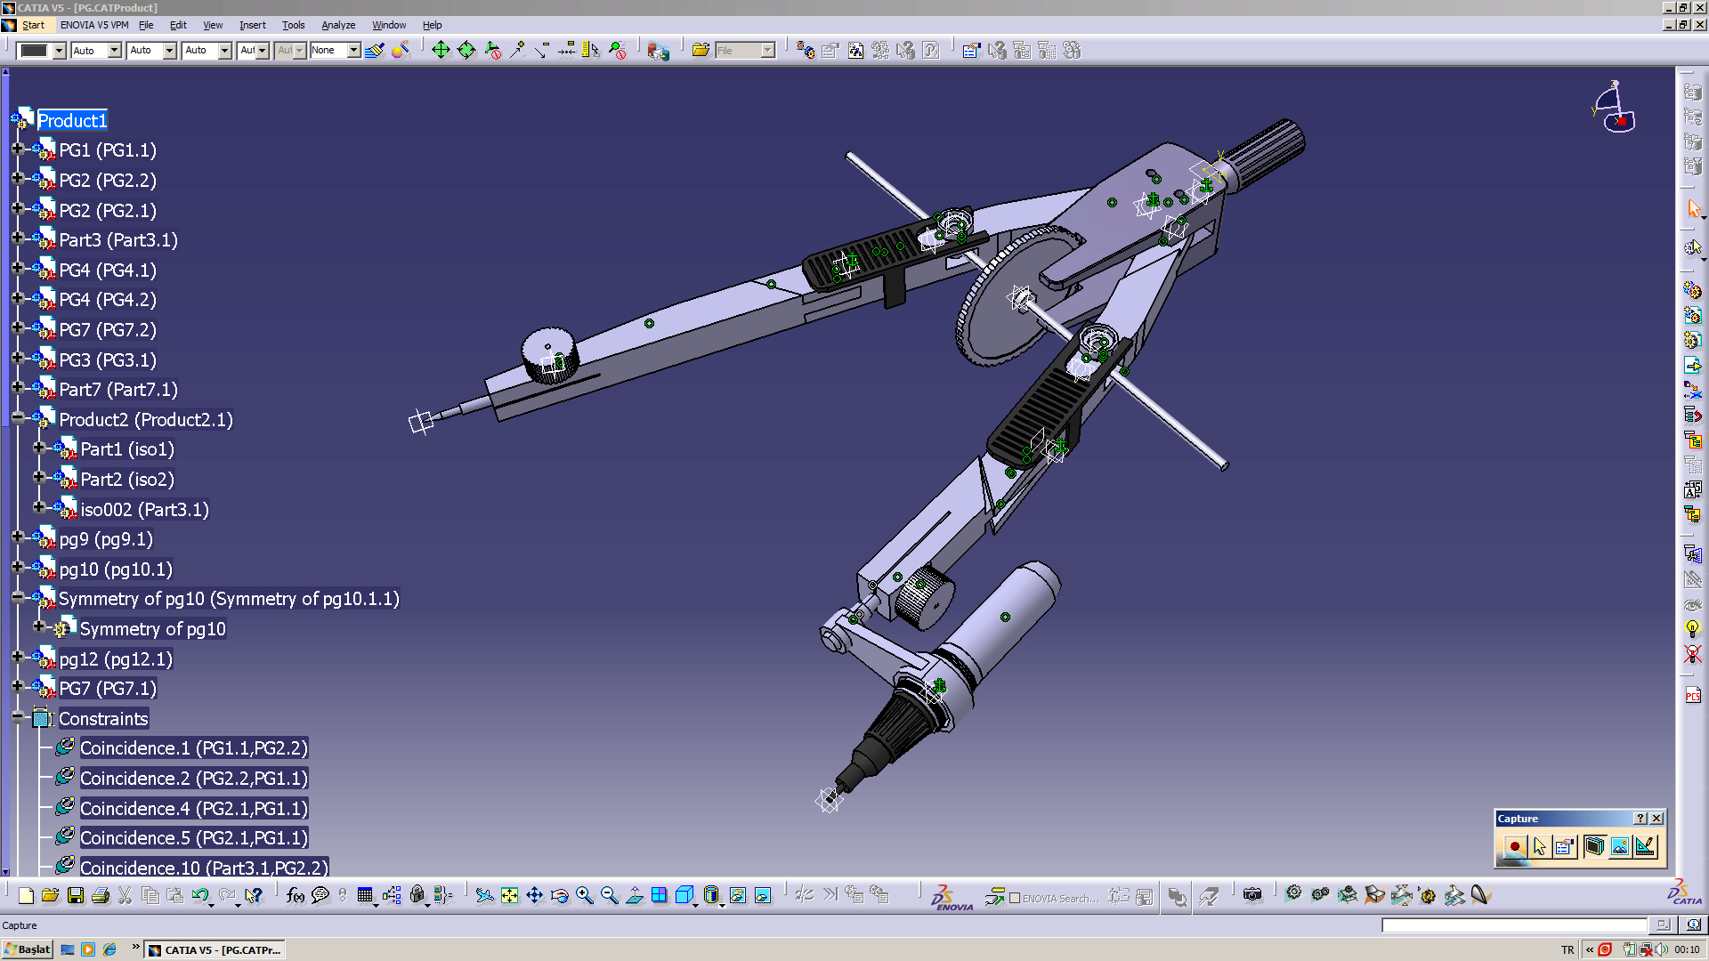Expand the PG1 (PG1.1) tree node

pos(17,149)
